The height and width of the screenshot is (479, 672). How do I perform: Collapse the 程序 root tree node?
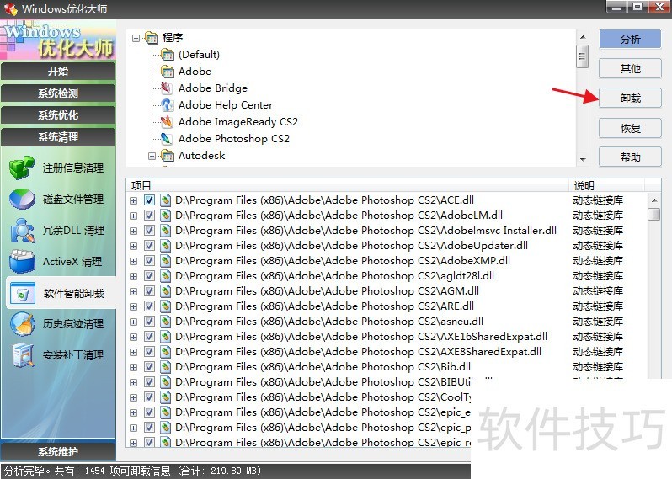point(136,38)
